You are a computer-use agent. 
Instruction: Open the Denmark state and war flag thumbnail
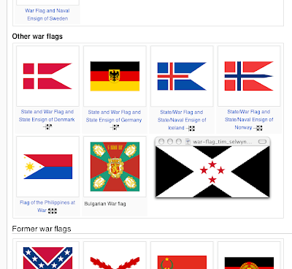tap(47, 76)
